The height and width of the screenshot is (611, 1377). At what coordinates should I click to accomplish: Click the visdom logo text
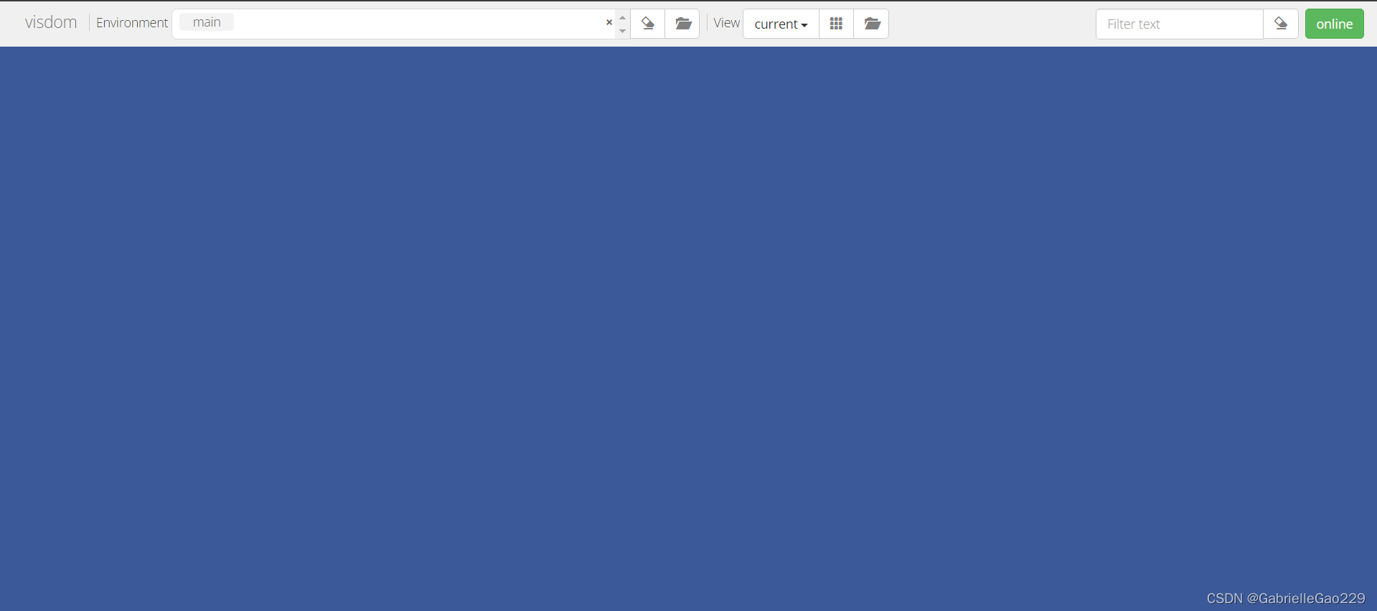click(x=51, y=23)
